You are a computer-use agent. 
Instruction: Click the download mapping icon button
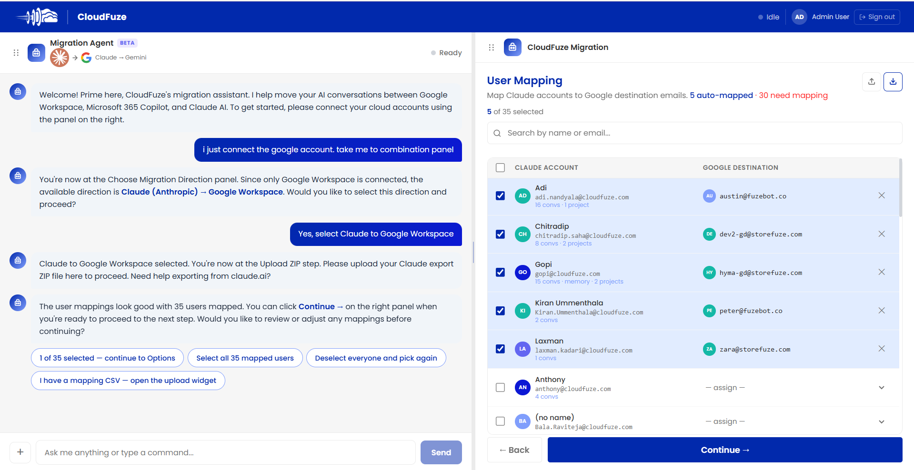[x=893, y=81]
